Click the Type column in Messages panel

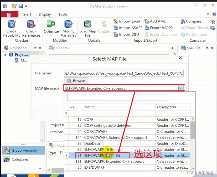tap(52, 152)
